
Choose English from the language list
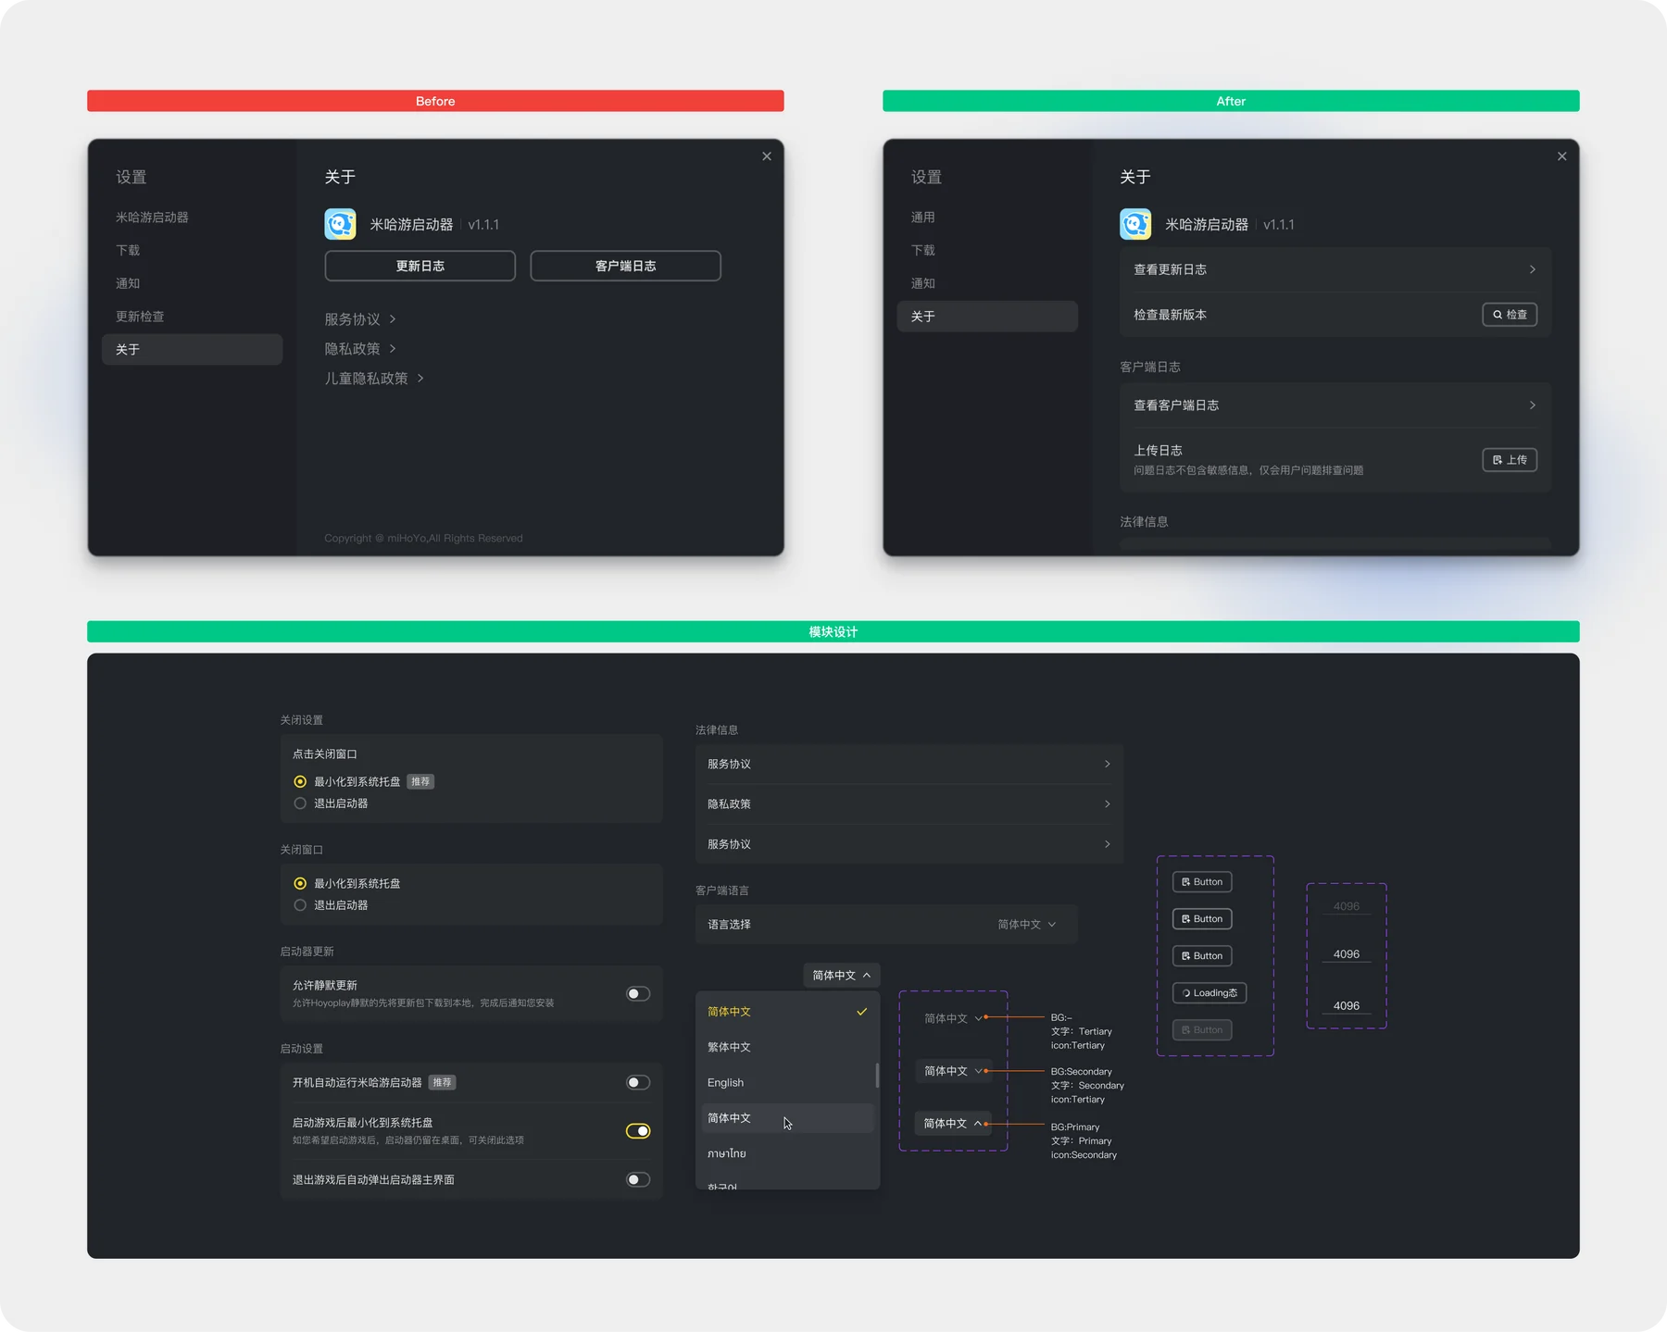(785, 1083)
